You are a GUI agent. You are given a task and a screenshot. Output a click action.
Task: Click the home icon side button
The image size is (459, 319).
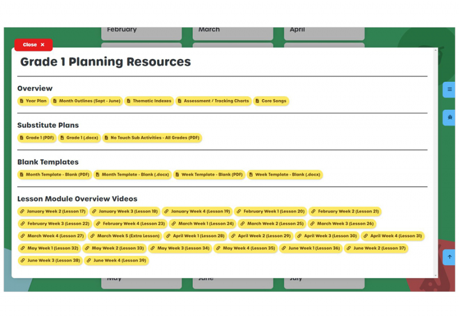point(449,117)
